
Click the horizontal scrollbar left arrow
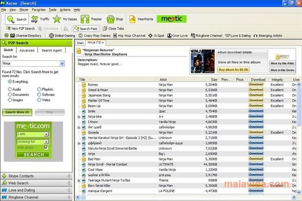78,197
